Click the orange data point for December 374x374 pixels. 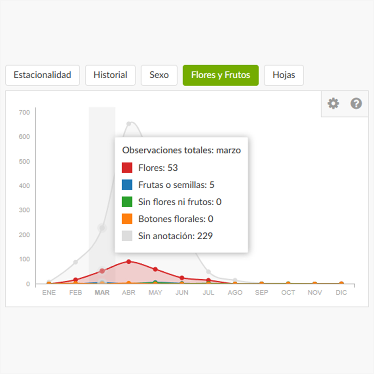pos(341,284)
